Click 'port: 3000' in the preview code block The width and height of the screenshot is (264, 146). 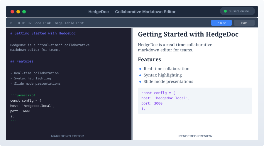point(152,103)
